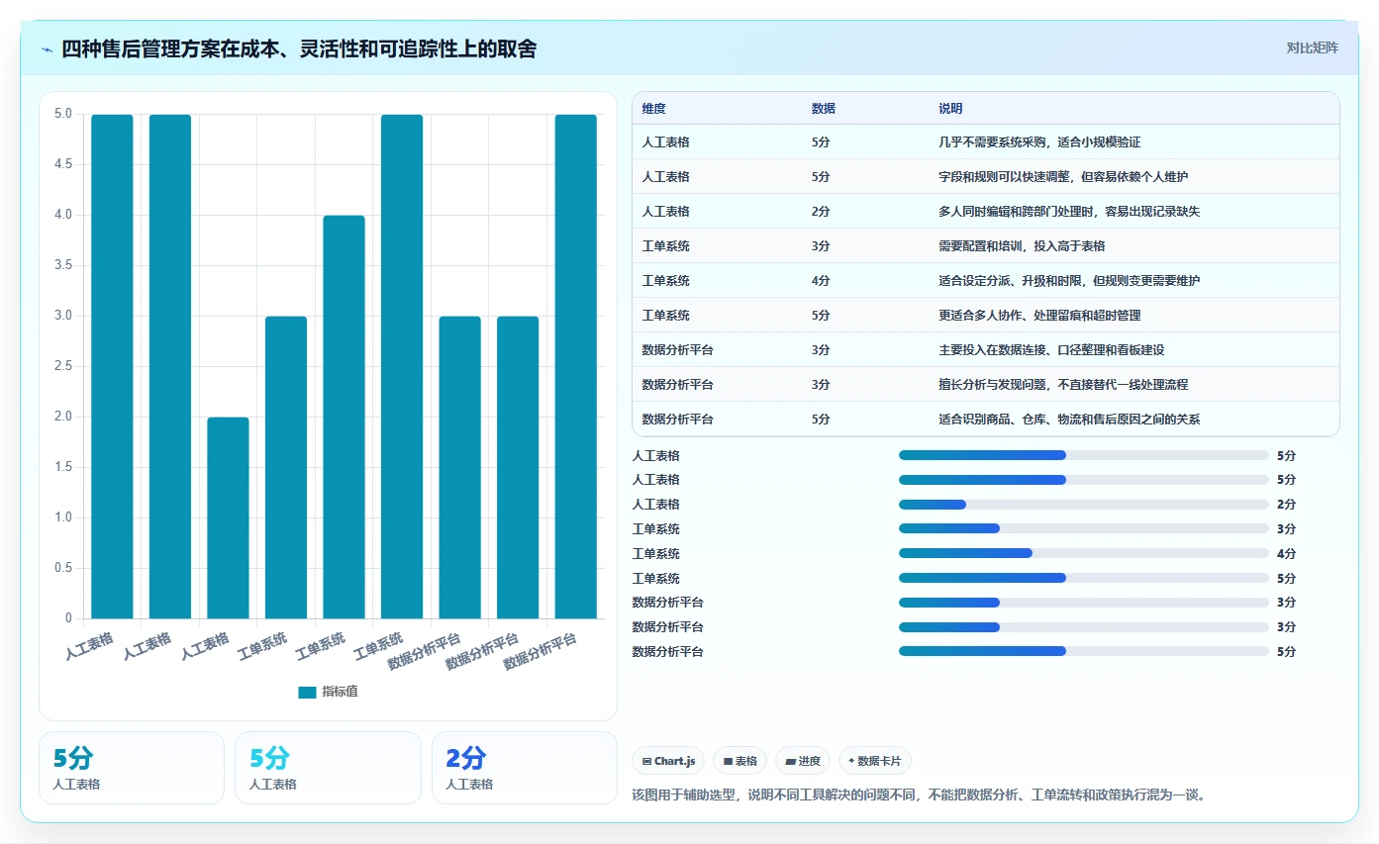Click the cell 适合设定分派、升级和时限，但规则变更需要维护
The width and height of the screenshot is (1379, 844).
[1069, 281]
